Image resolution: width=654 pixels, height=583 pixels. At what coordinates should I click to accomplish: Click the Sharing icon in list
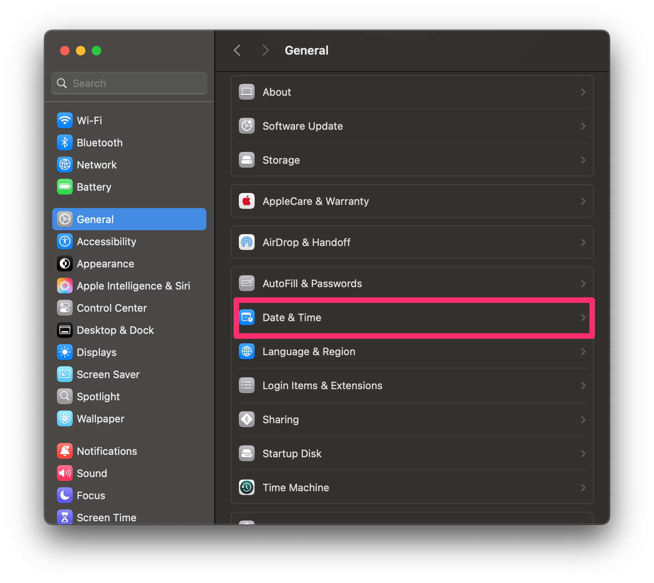[x=247, y=419]
